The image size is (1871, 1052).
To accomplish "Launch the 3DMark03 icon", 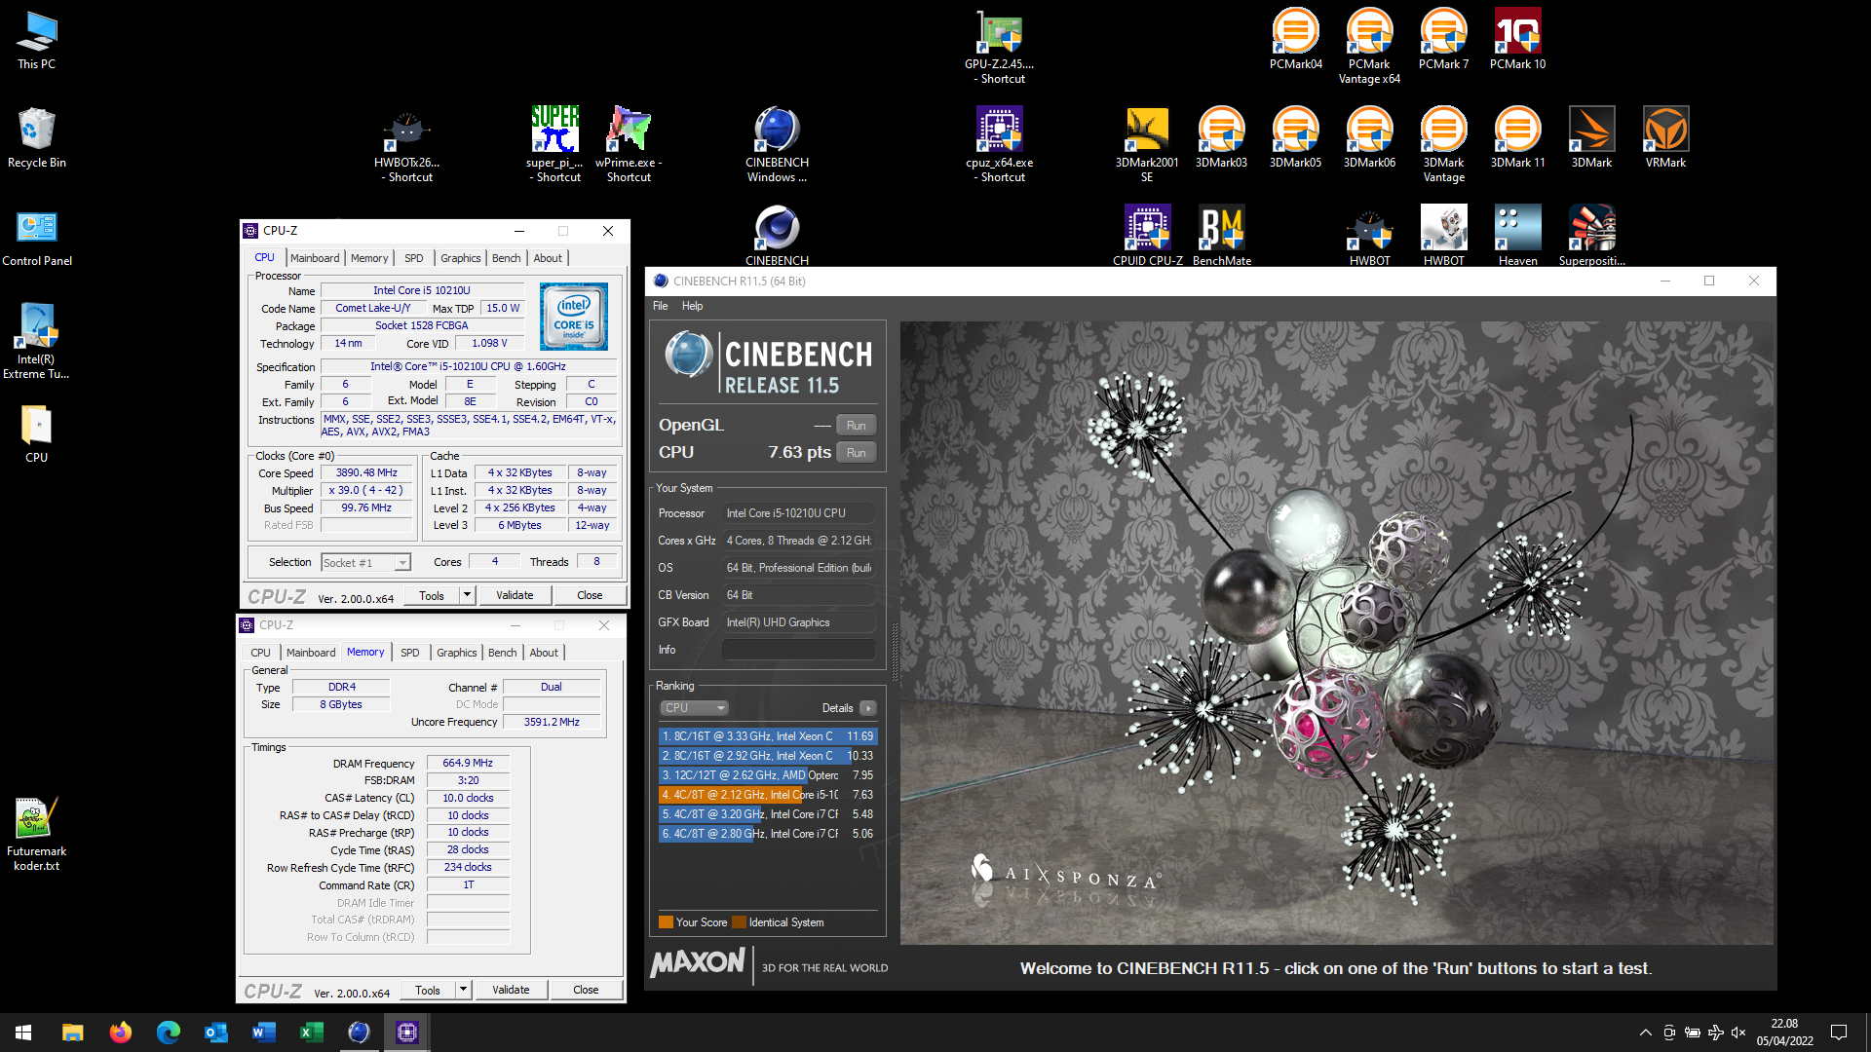I will coord(1222,137).
